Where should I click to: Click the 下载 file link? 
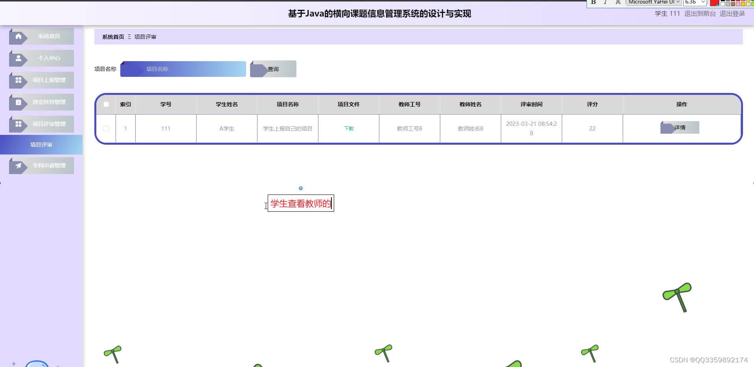(349, 129)
